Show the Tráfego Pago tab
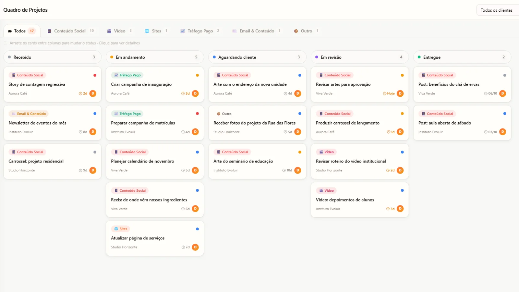Screen dimensions: 519x292 coord(200,31)
